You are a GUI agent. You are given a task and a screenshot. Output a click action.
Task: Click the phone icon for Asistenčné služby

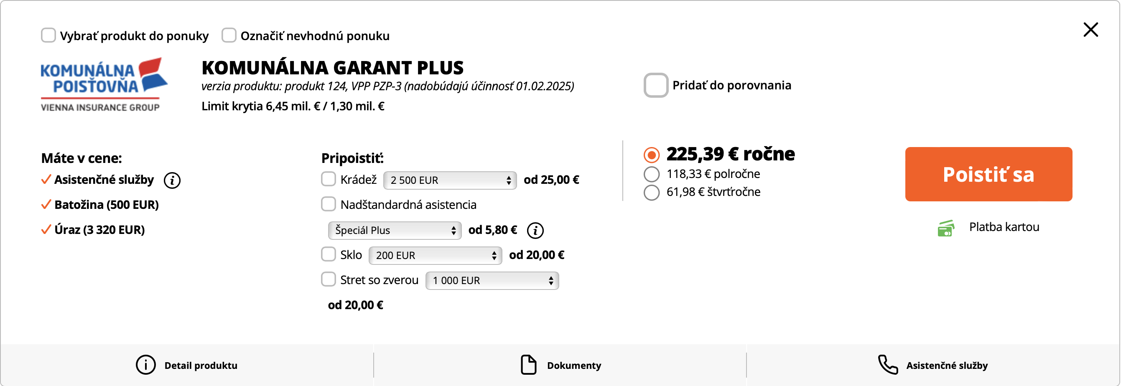(x=888, y=365)
